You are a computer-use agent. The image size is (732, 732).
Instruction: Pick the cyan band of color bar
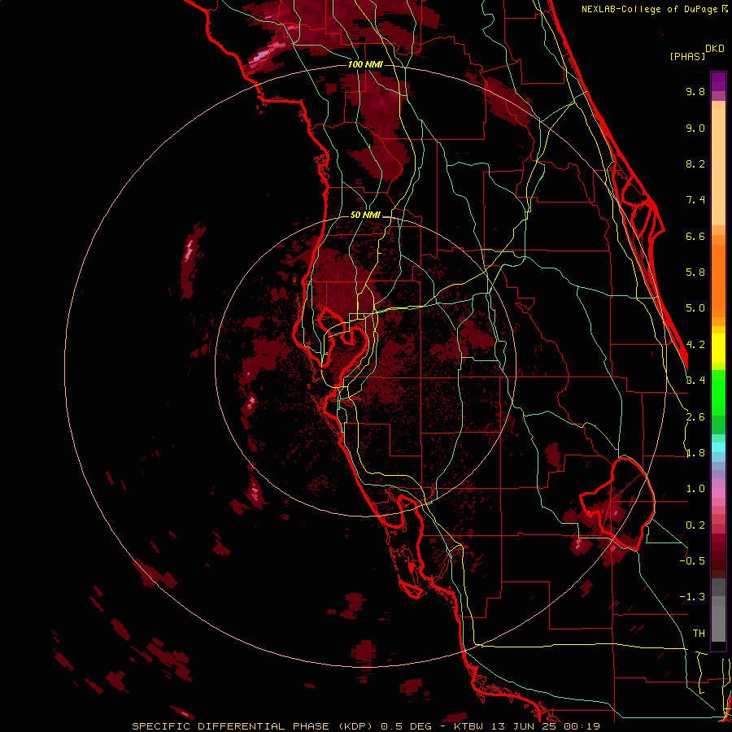pos(718,447)
